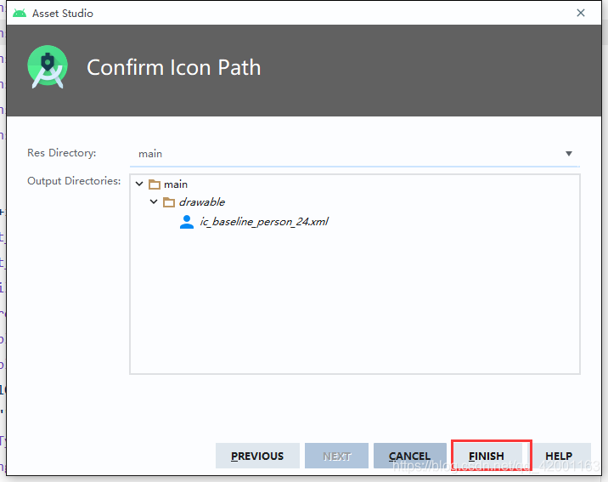Image resolution: width=608 pixels, height=482 pixels.
Task: Close the Asset Studio window
Action: click(x=581, y=13)
